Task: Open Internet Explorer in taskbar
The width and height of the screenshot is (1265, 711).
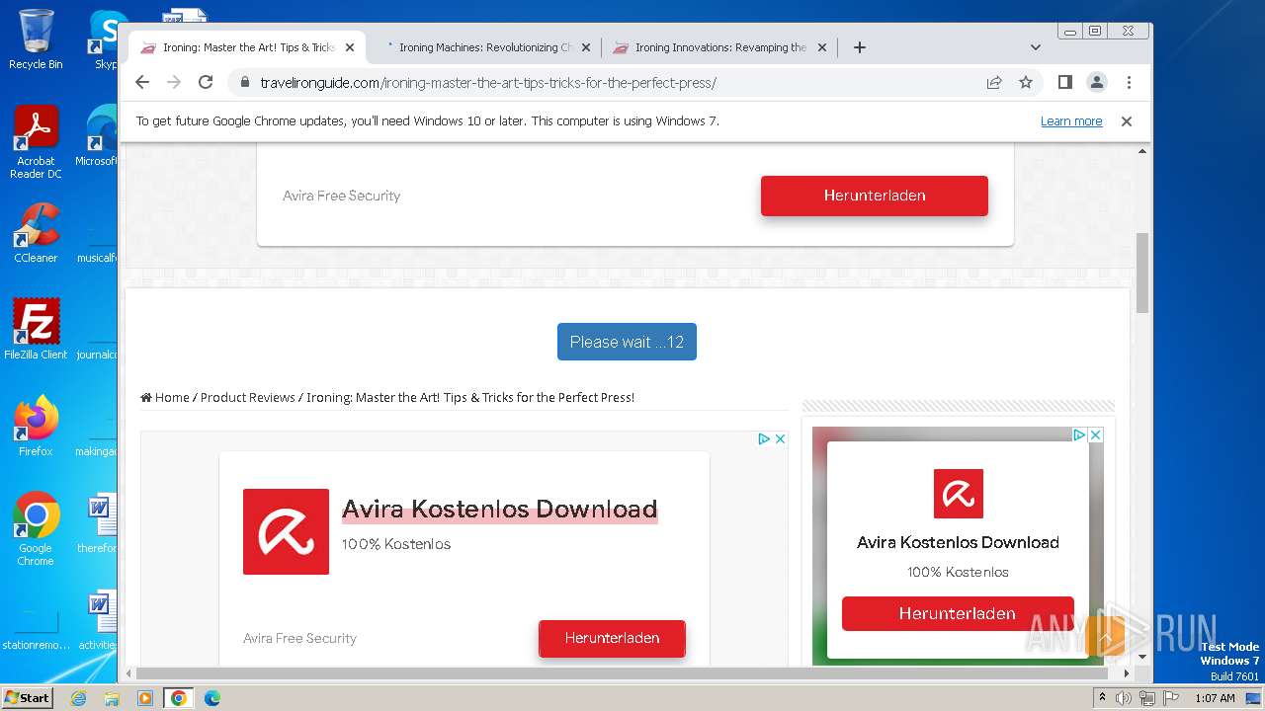Action: click(x=79, y=698)
